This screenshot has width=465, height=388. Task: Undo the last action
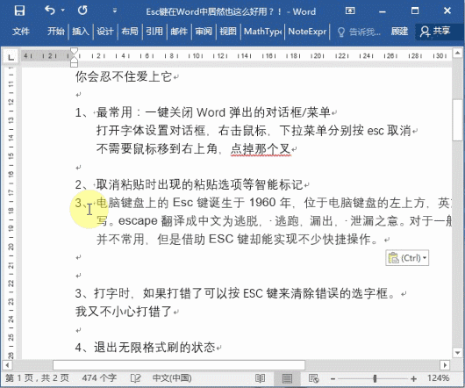[50, 11]
